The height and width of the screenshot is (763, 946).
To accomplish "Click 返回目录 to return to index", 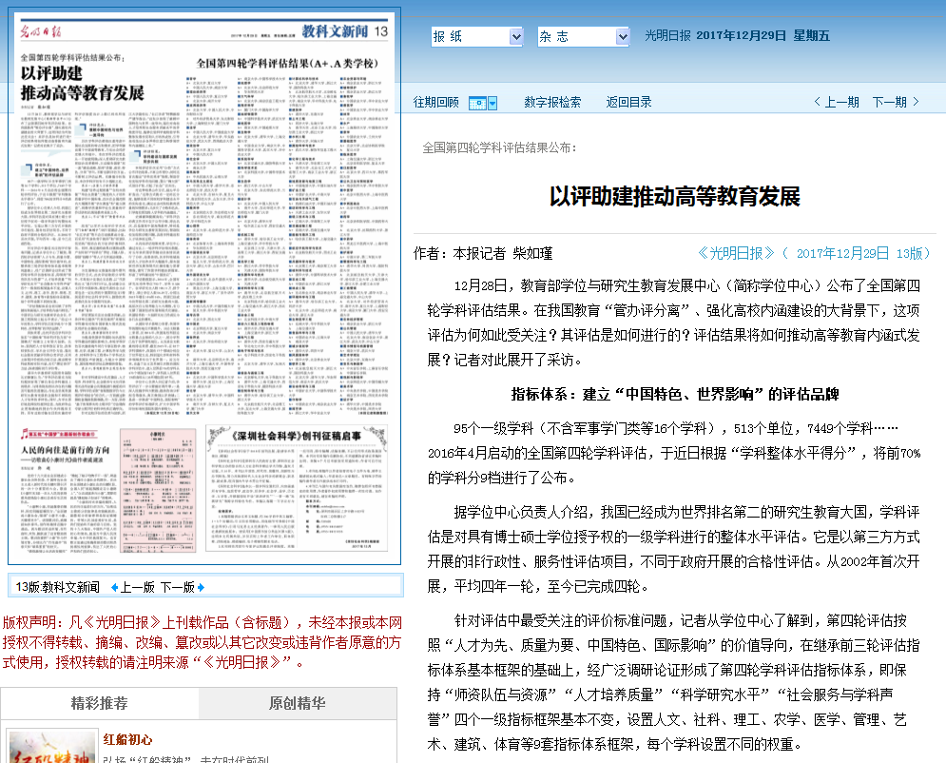I will click(628, 102).
